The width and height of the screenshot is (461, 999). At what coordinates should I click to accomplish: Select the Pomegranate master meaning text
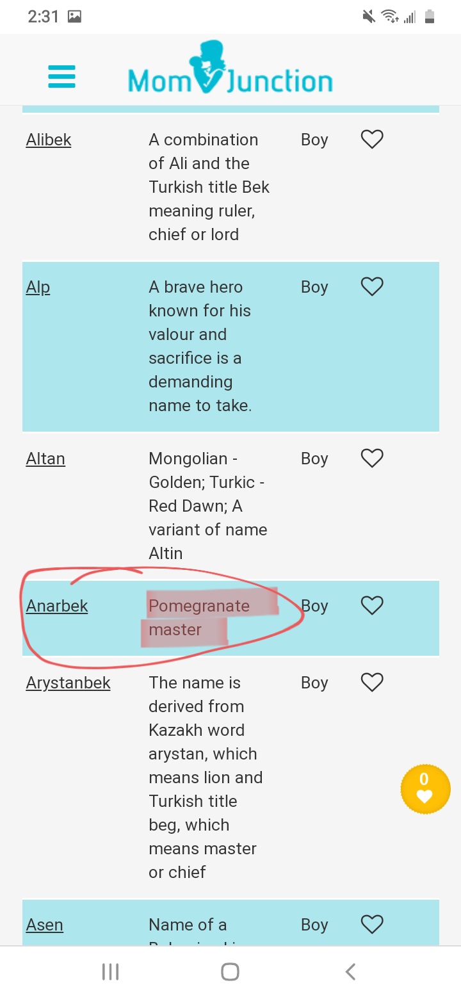[199, 618]
